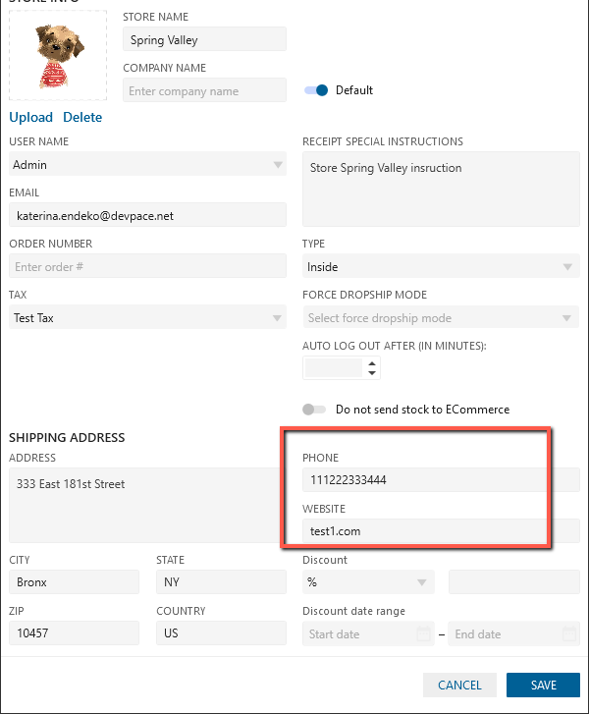Viewport: 589px width, 714px height.
Task: Click the Website field
Action: (x=424, y=531)
